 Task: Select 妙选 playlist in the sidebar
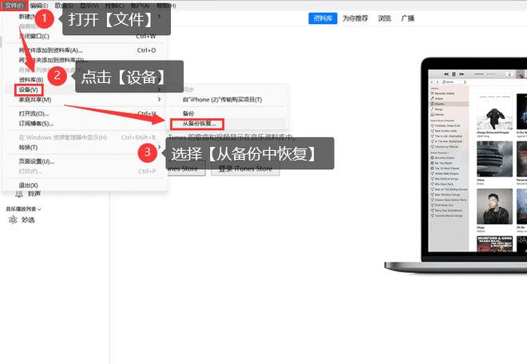[x=28, y=220]
